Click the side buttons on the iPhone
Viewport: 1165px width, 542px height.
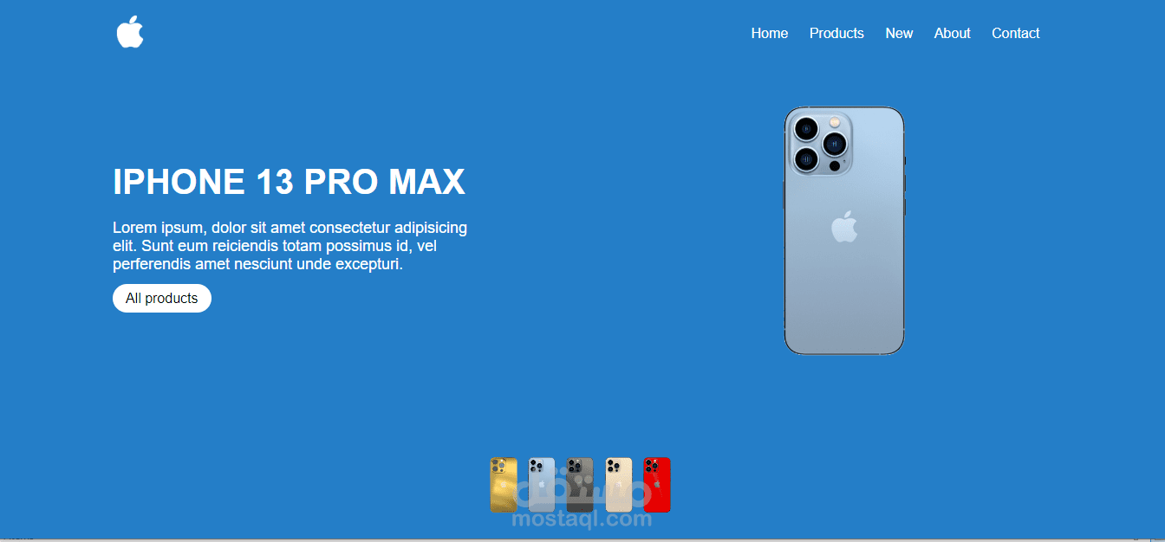(x=905, y=186)
